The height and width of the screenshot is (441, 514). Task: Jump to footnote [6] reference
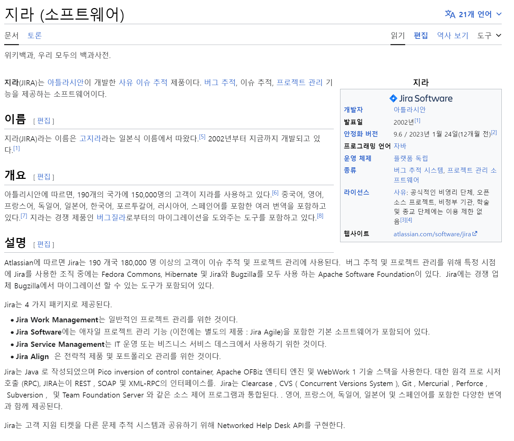point(275,193)
